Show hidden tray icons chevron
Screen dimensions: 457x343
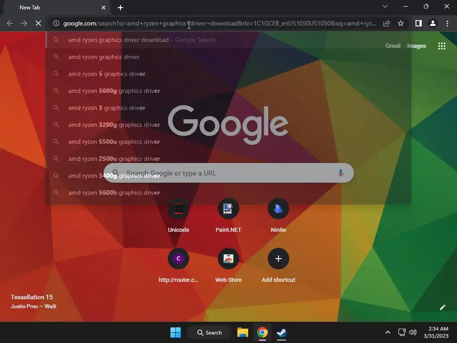(388, 332)
